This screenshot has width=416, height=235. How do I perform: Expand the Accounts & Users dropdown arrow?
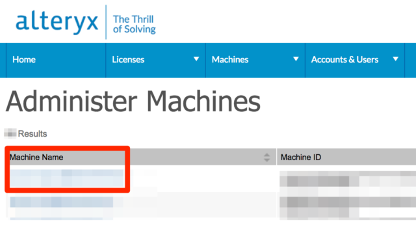[396, 59]
